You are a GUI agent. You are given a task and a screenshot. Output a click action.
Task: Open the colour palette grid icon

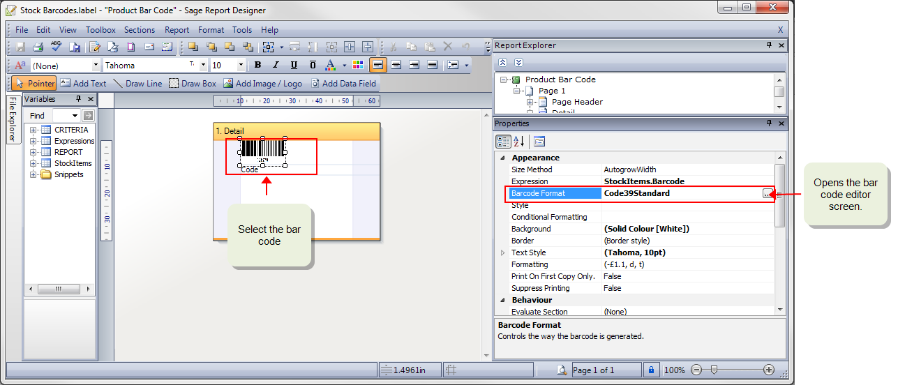358,65
